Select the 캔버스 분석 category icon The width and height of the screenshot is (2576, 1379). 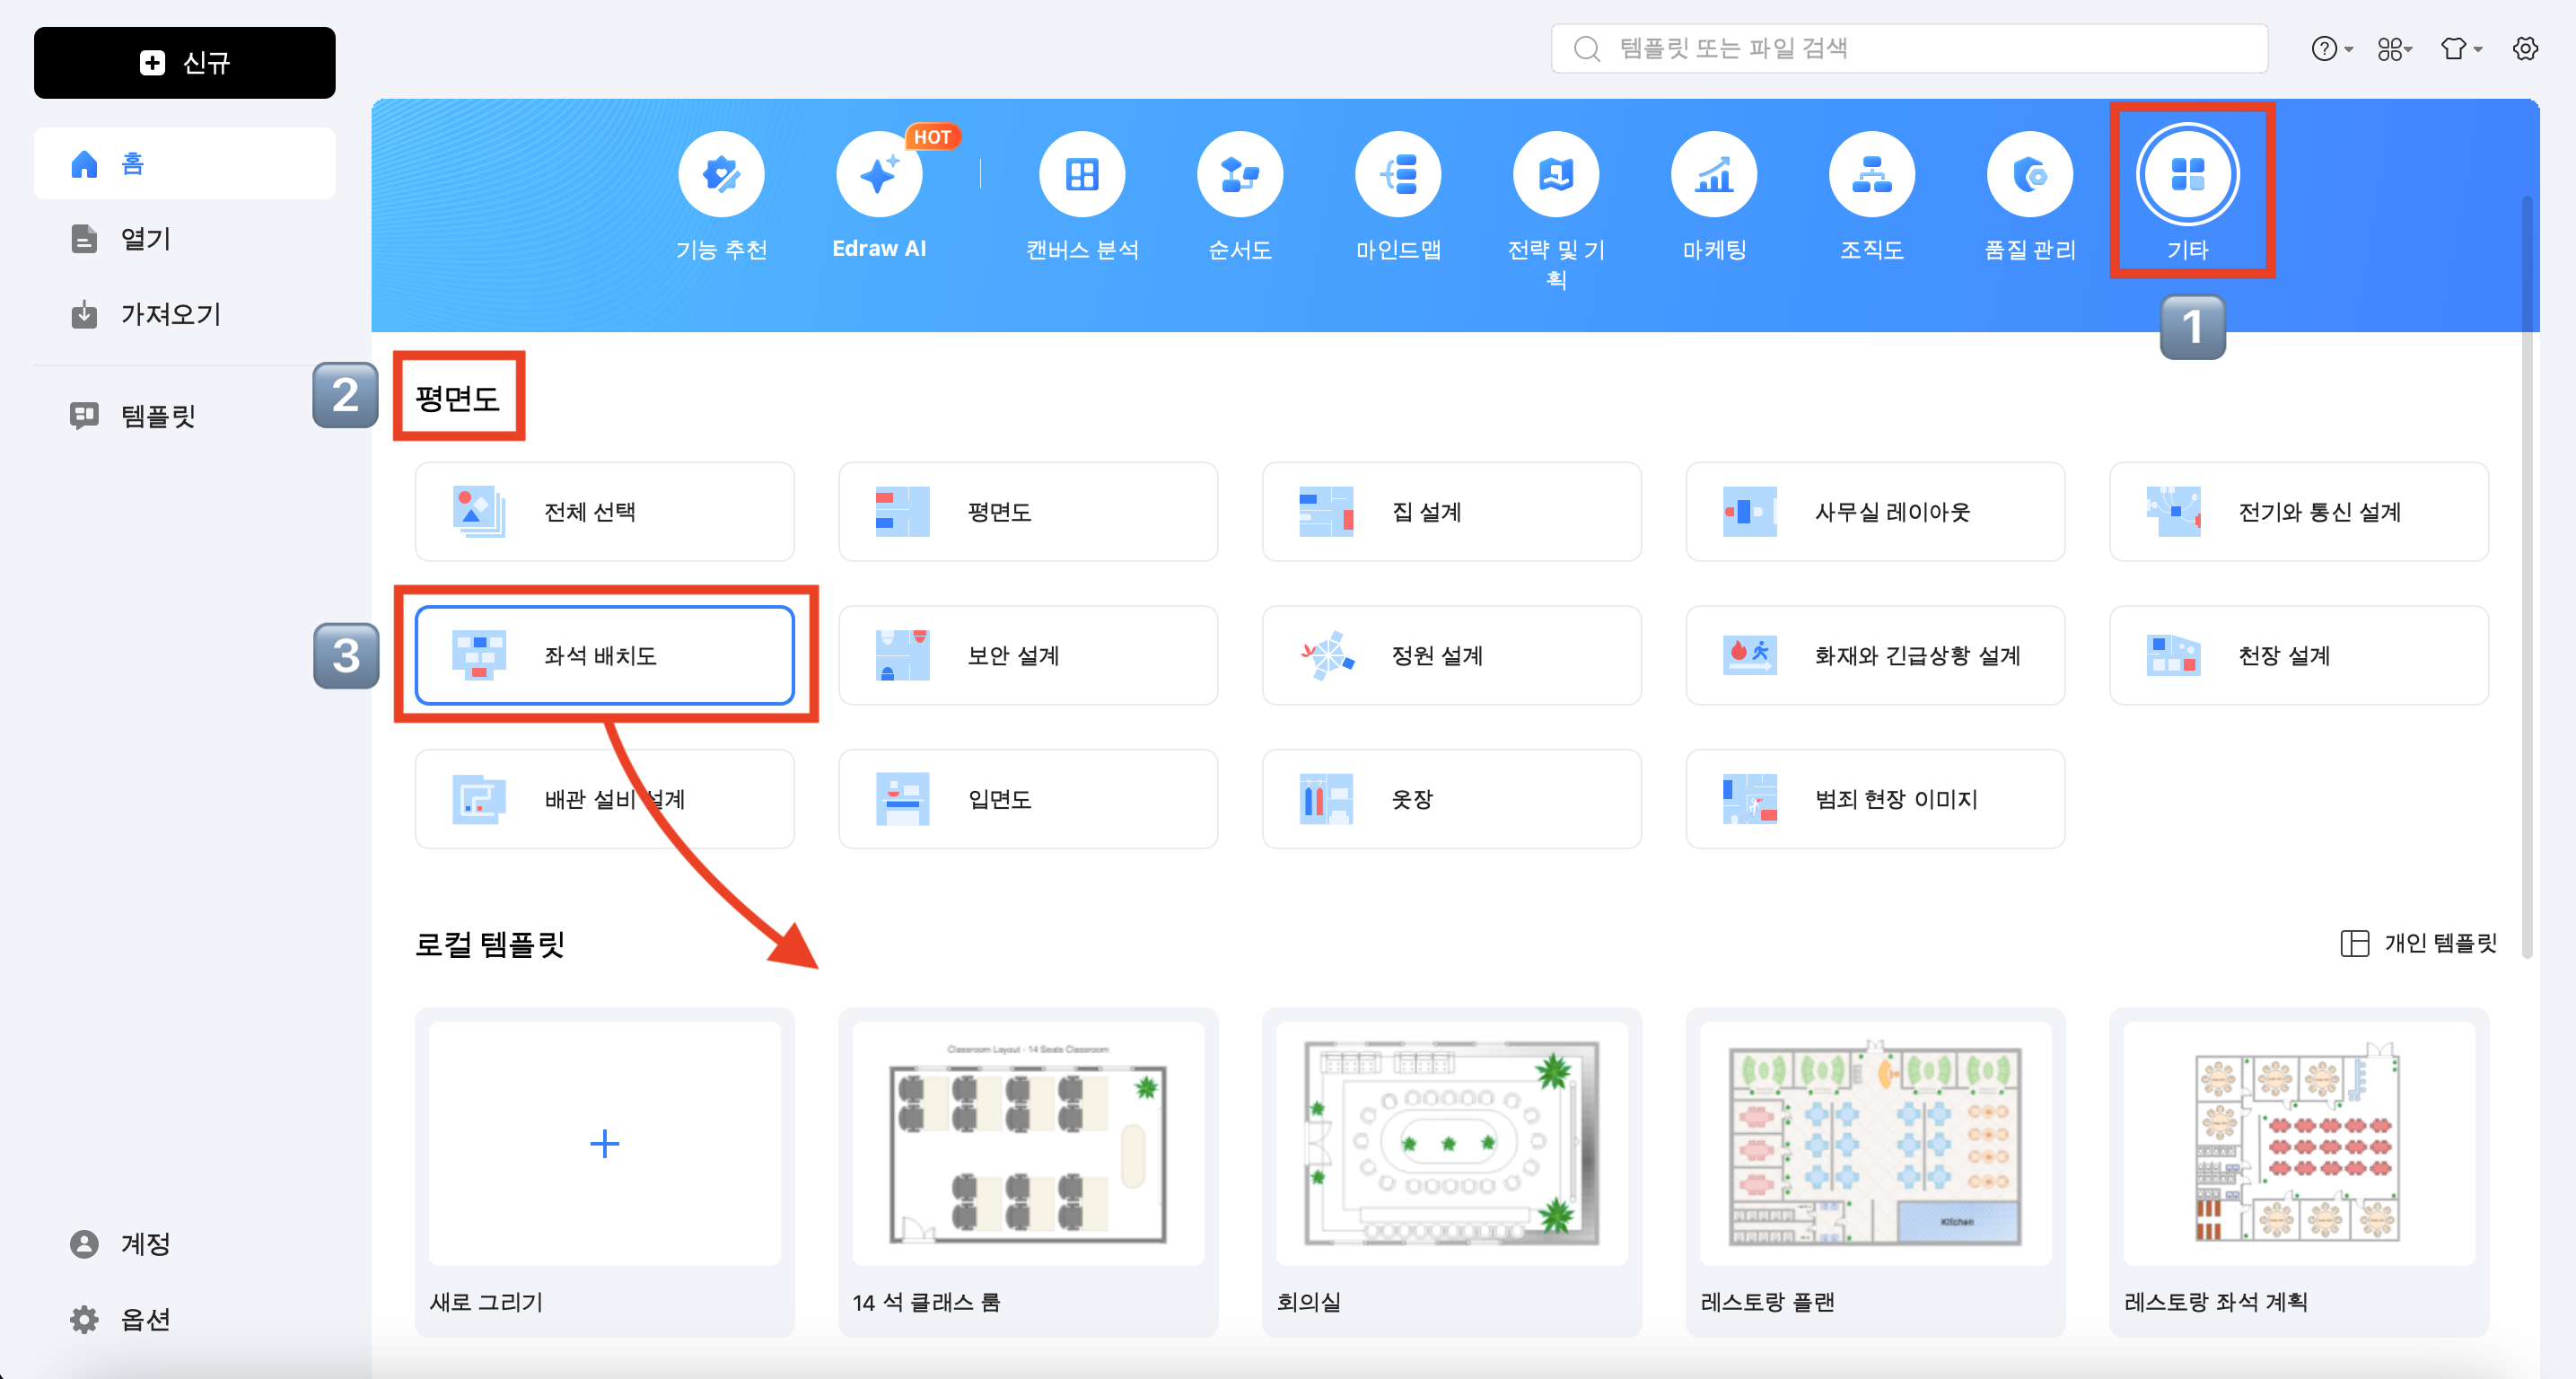coord(1082,175)
